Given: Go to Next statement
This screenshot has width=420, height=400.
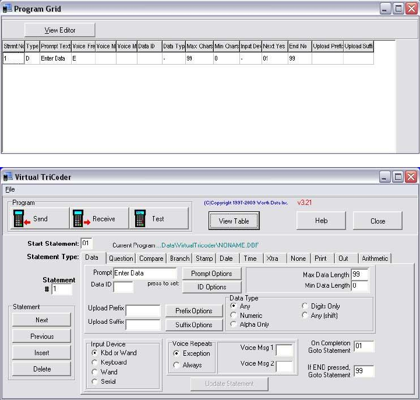Looking at the screenshot, I should click(42, 320).
